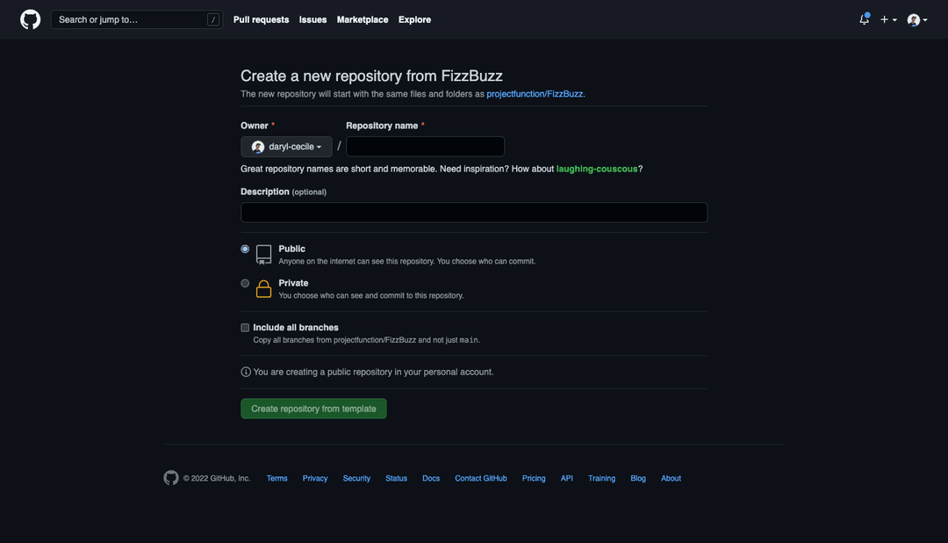Open the Status footer link

pos(397,478)
